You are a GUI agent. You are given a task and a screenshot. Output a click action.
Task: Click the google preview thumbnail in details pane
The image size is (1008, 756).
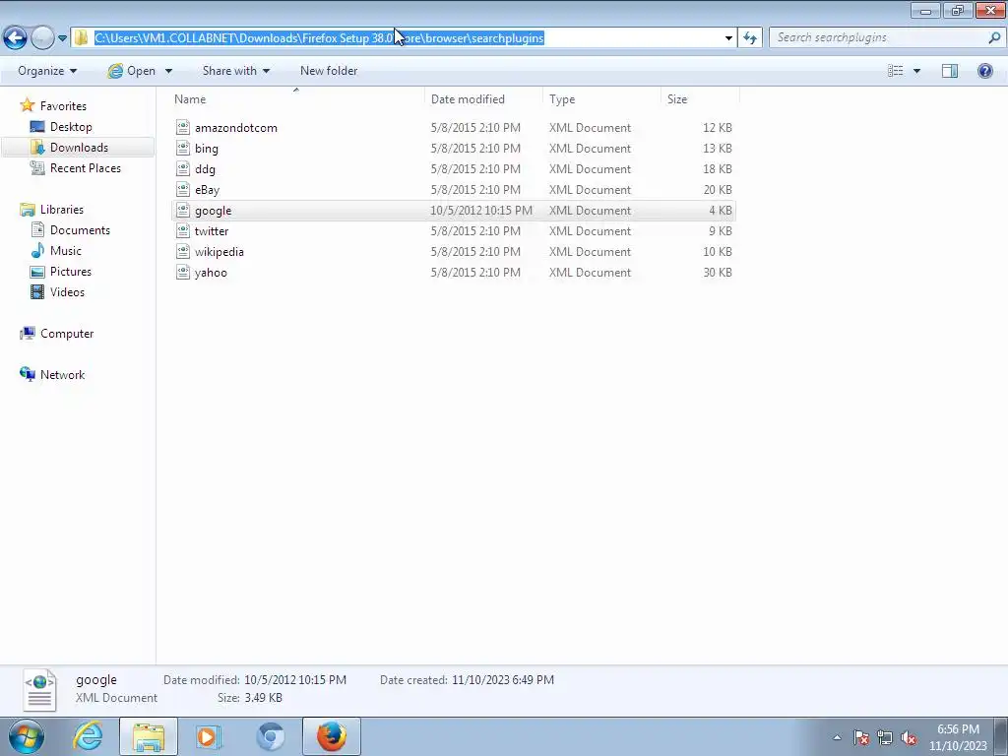point(39,690)
